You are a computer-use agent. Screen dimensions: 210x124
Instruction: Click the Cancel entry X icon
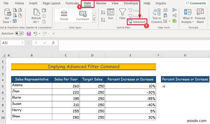pyautogui.click(x=36, y=43)
